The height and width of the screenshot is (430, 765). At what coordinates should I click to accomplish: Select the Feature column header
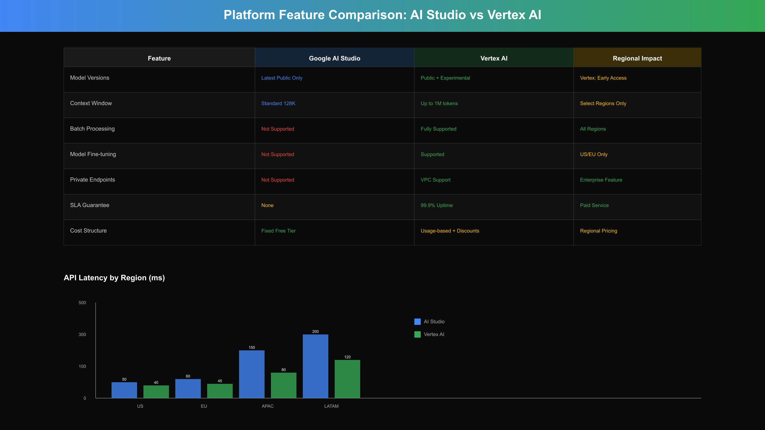click(x=159, y=58)
